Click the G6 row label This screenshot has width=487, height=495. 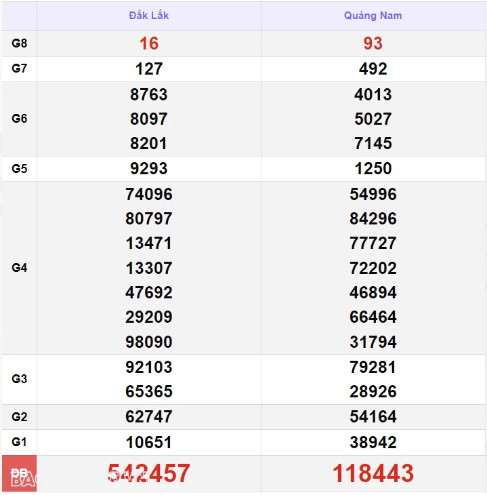coord(20,119)
